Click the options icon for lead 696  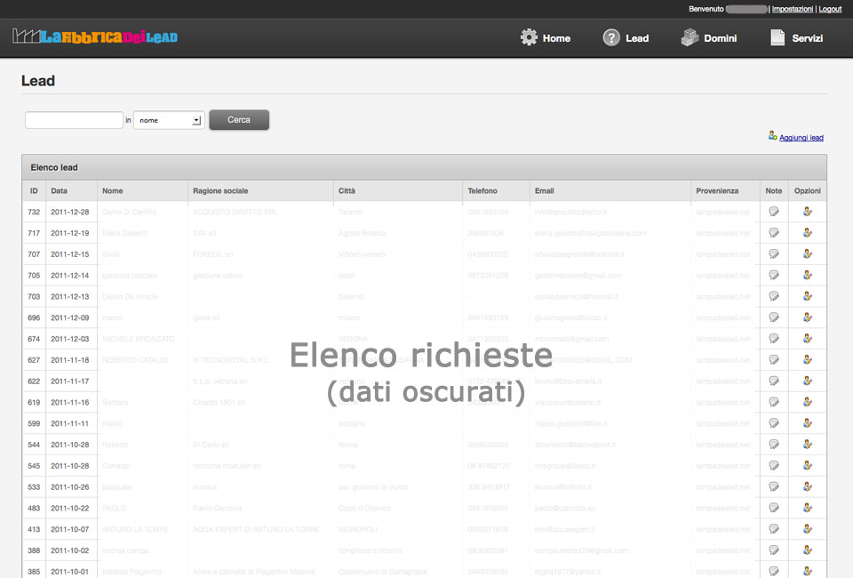[x=808, y=317]
